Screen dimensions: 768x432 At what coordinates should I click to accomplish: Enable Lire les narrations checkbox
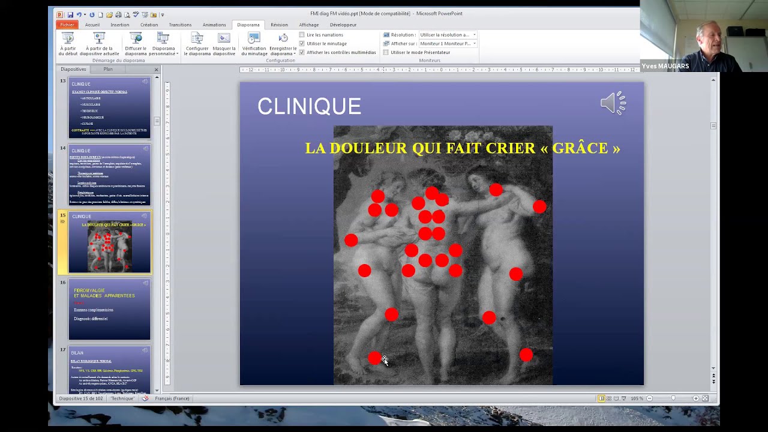(x=302, y=35)
